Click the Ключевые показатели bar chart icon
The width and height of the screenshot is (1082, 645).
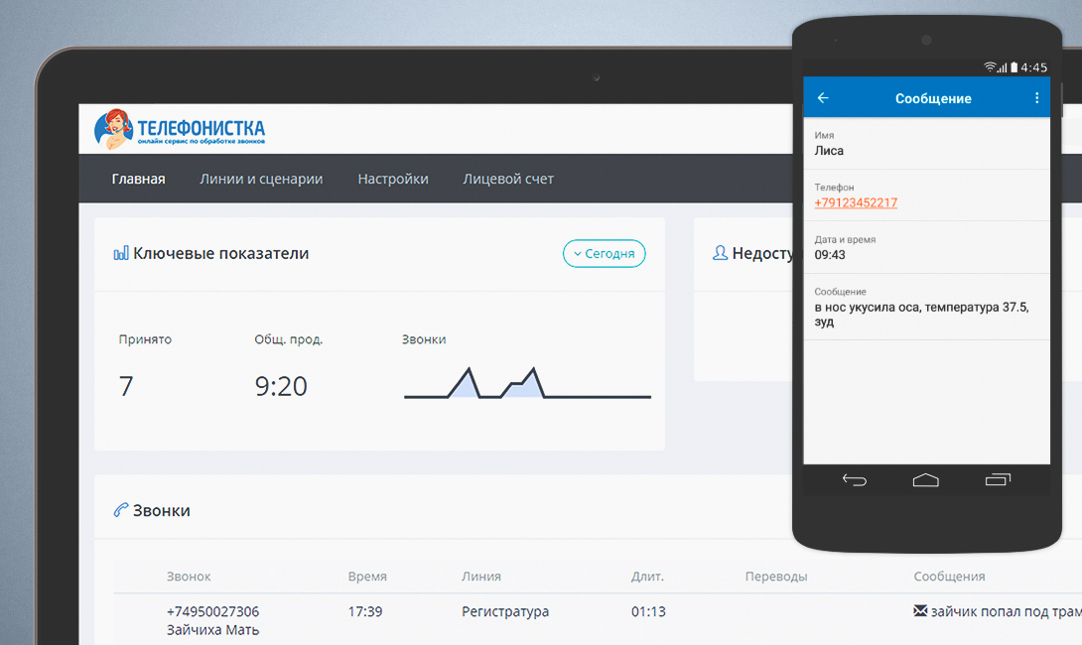pos(121,253)
